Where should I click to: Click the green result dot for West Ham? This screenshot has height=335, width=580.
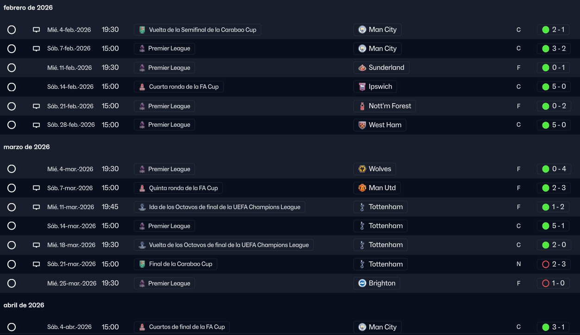point(546,125)
